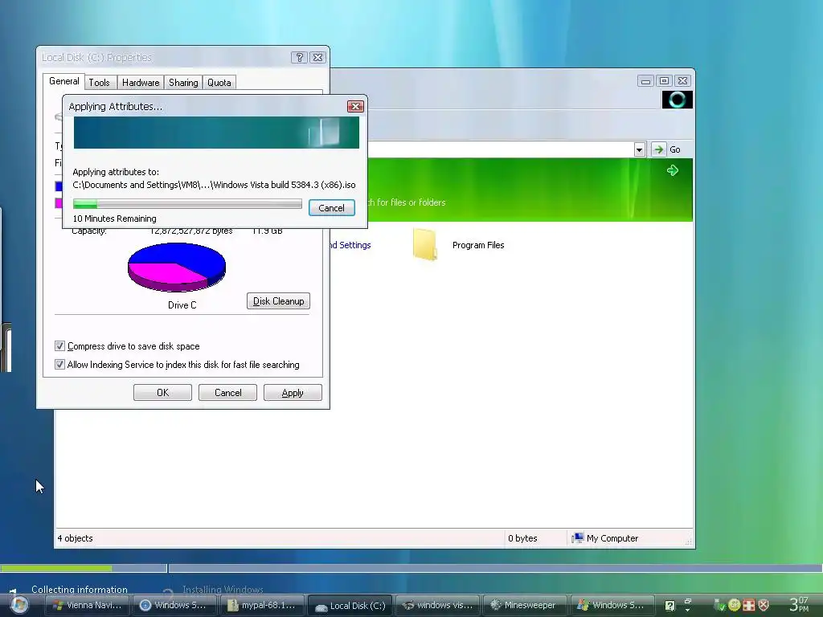Viewport: 823px width, 617px height.
Task: Click red shield security tray icon
Action: click(x=764, y=605)
